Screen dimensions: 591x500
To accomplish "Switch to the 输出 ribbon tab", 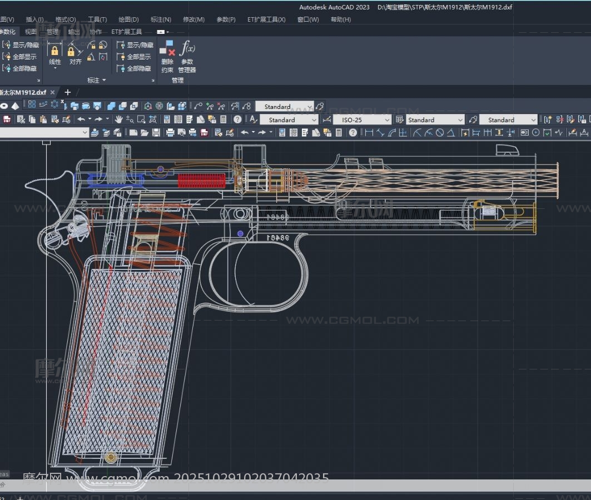I will (74, 32).
